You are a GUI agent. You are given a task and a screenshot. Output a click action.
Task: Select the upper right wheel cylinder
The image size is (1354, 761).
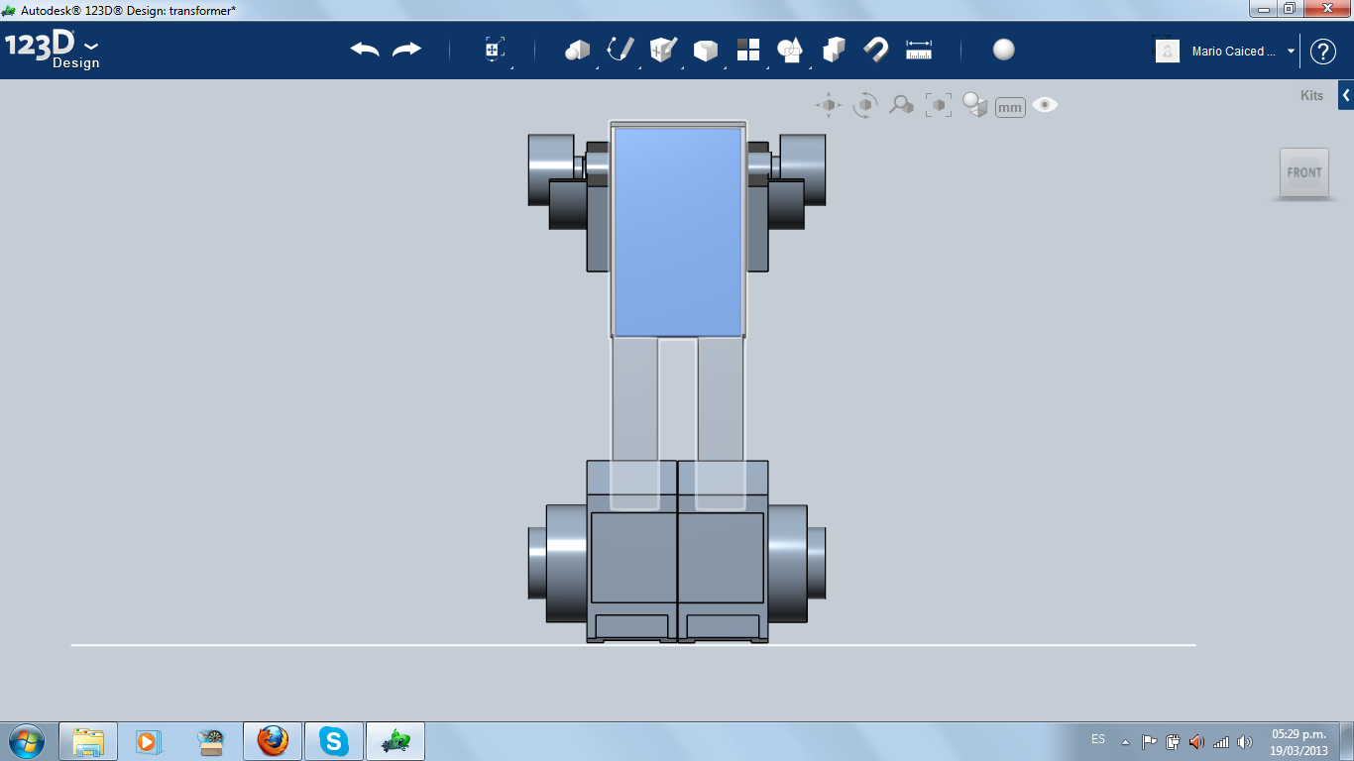tap(804, 169)
